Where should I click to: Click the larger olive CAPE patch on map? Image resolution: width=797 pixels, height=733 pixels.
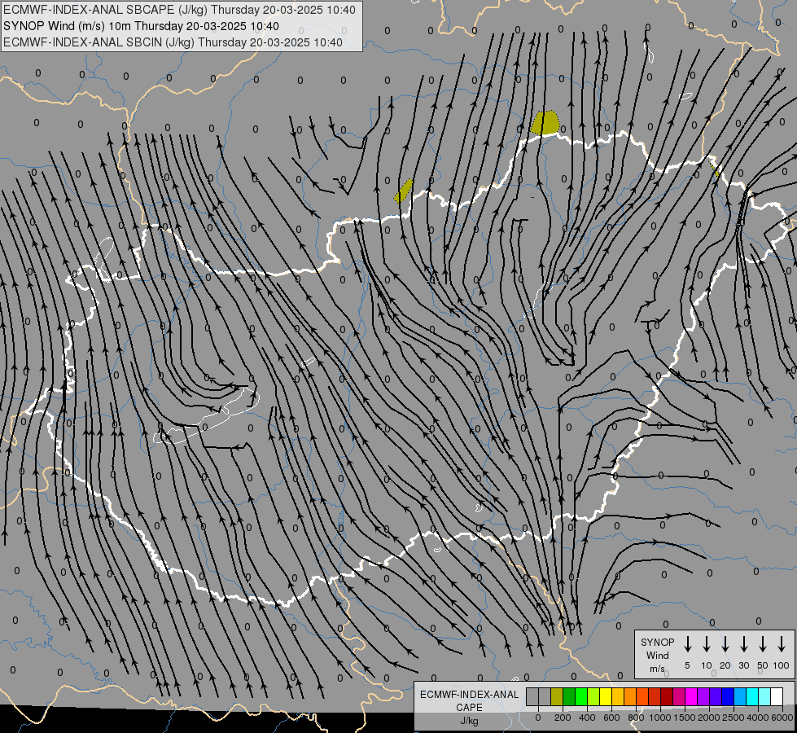pos(545,123)
